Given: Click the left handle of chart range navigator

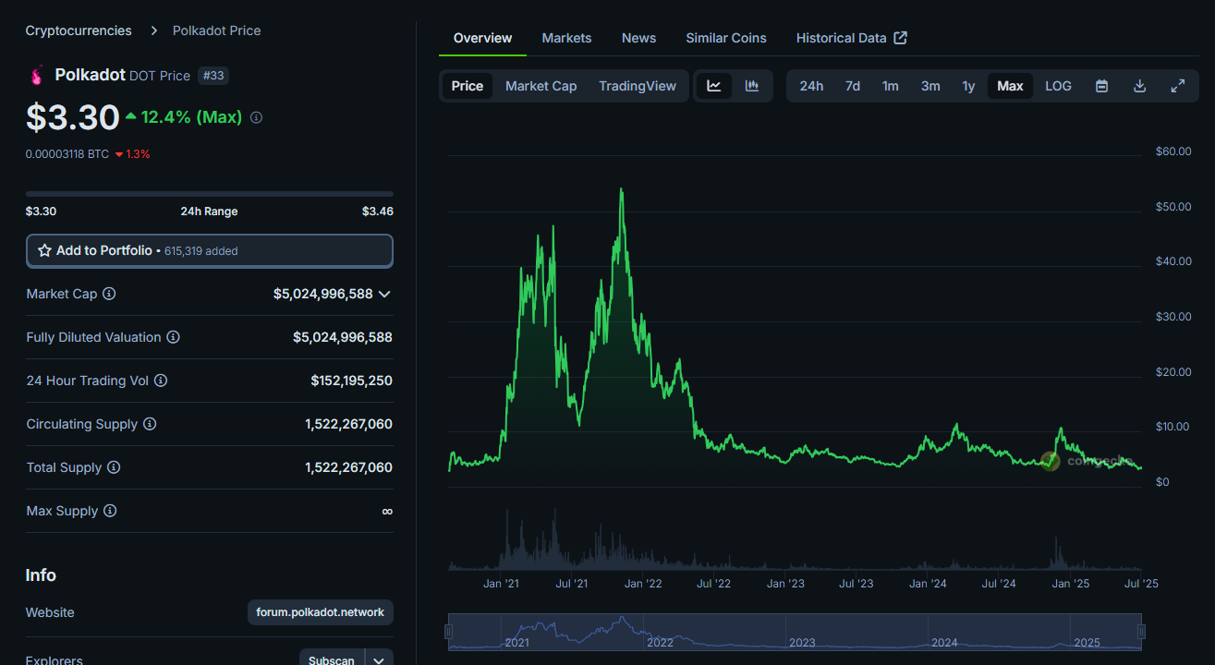Looking at the screenshot, I should tap(448, 632).
